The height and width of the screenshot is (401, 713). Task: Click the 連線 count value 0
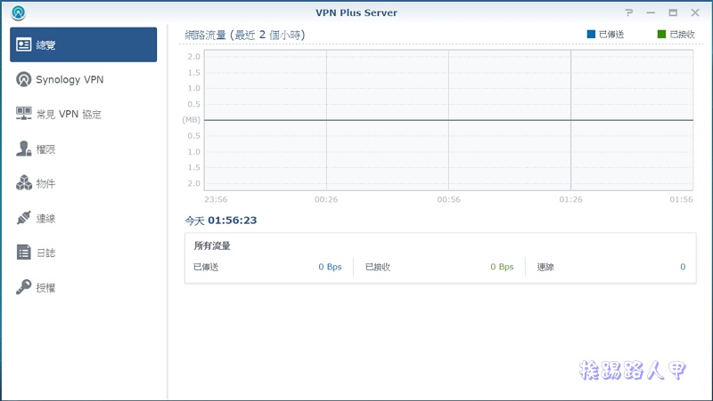[x=683, y=267]
